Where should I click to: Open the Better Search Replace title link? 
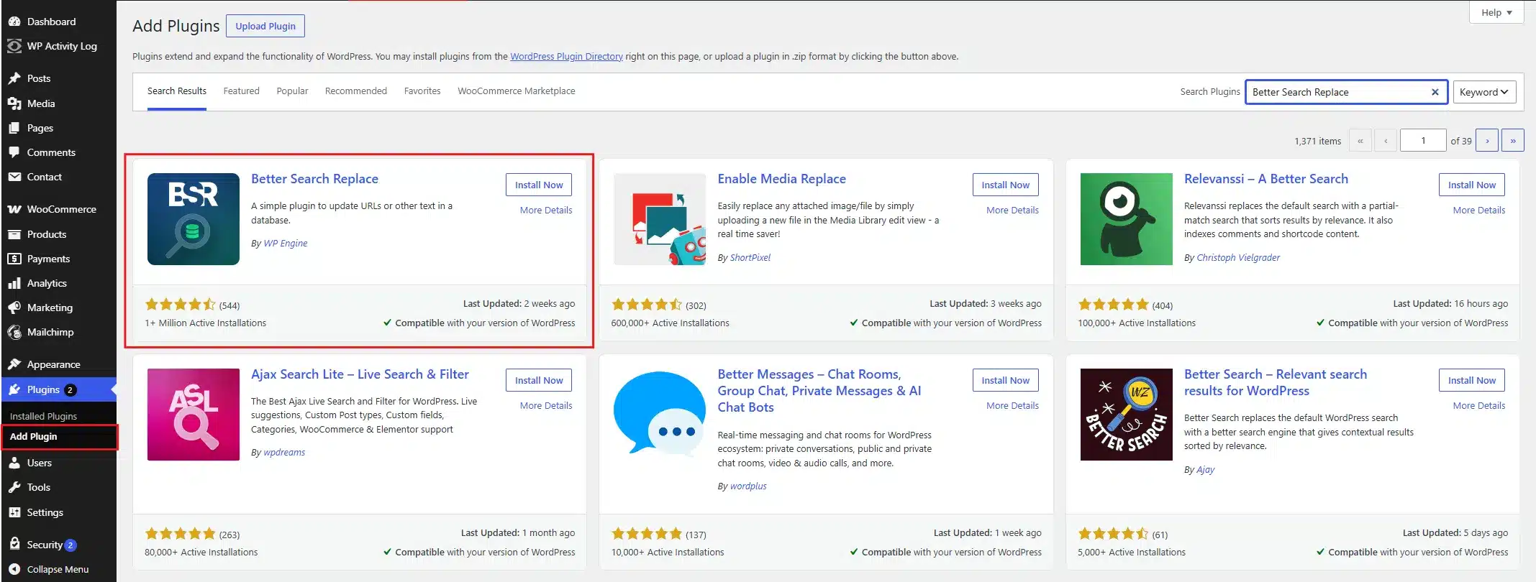click(314, 179)
